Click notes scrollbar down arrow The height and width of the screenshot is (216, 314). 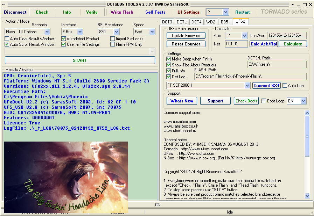[x=307, y=196]
